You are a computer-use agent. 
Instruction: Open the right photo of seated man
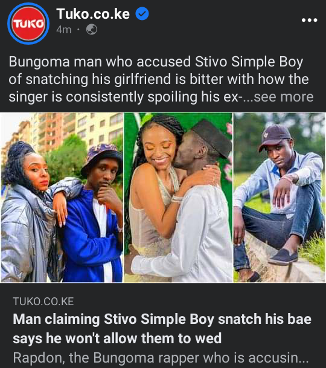[x=280, y=198]
